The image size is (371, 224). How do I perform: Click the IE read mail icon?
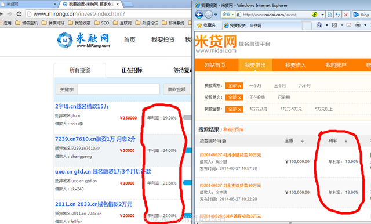349,25
